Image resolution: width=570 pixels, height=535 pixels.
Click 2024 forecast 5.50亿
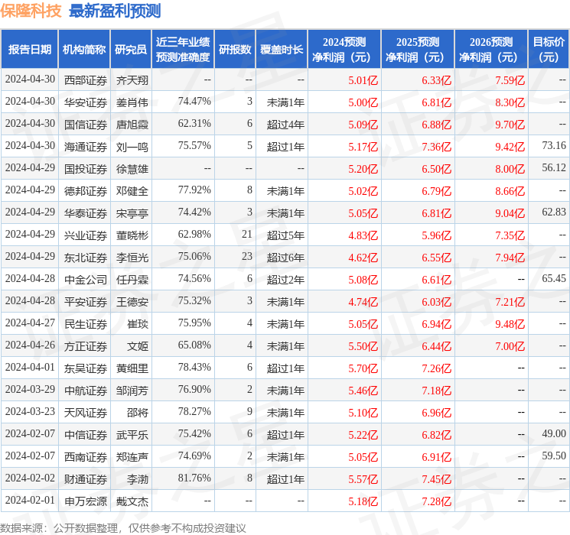(x=363, y=346)
